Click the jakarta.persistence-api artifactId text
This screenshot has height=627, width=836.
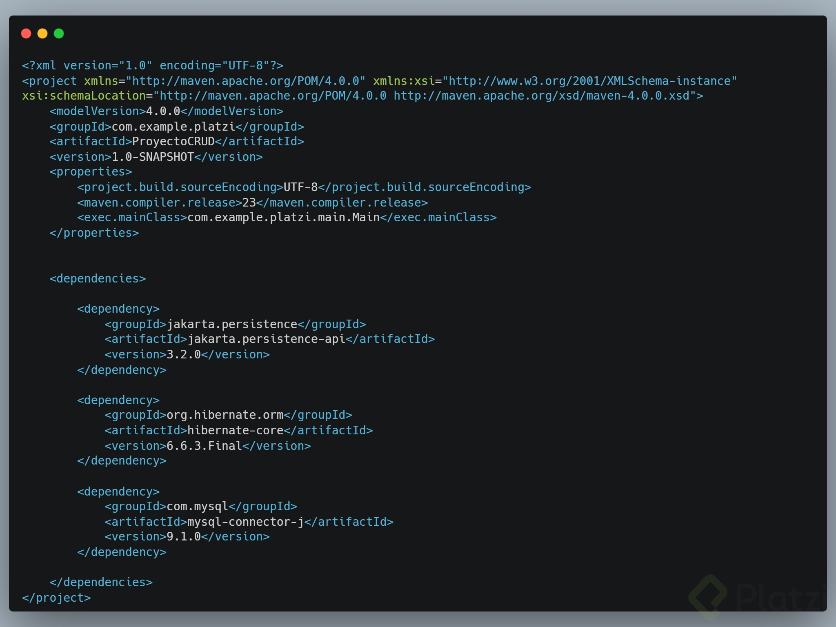coord(266,339)
